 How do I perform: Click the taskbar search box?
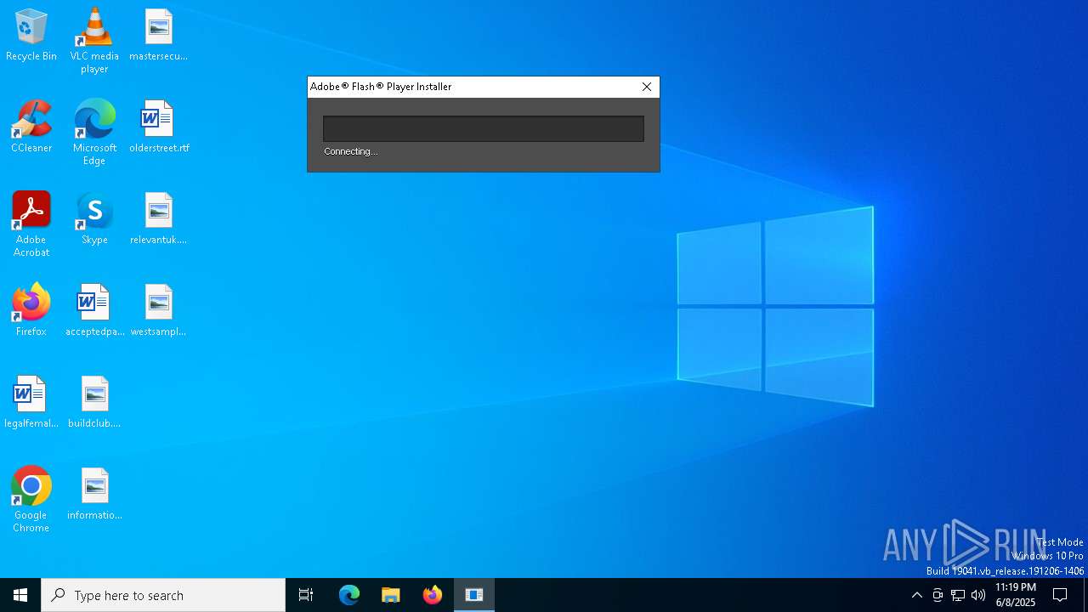(163, 595)
